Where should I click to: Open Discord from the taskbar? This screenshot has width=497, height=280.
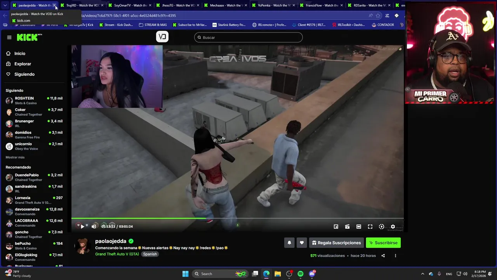tap(312, 274)
